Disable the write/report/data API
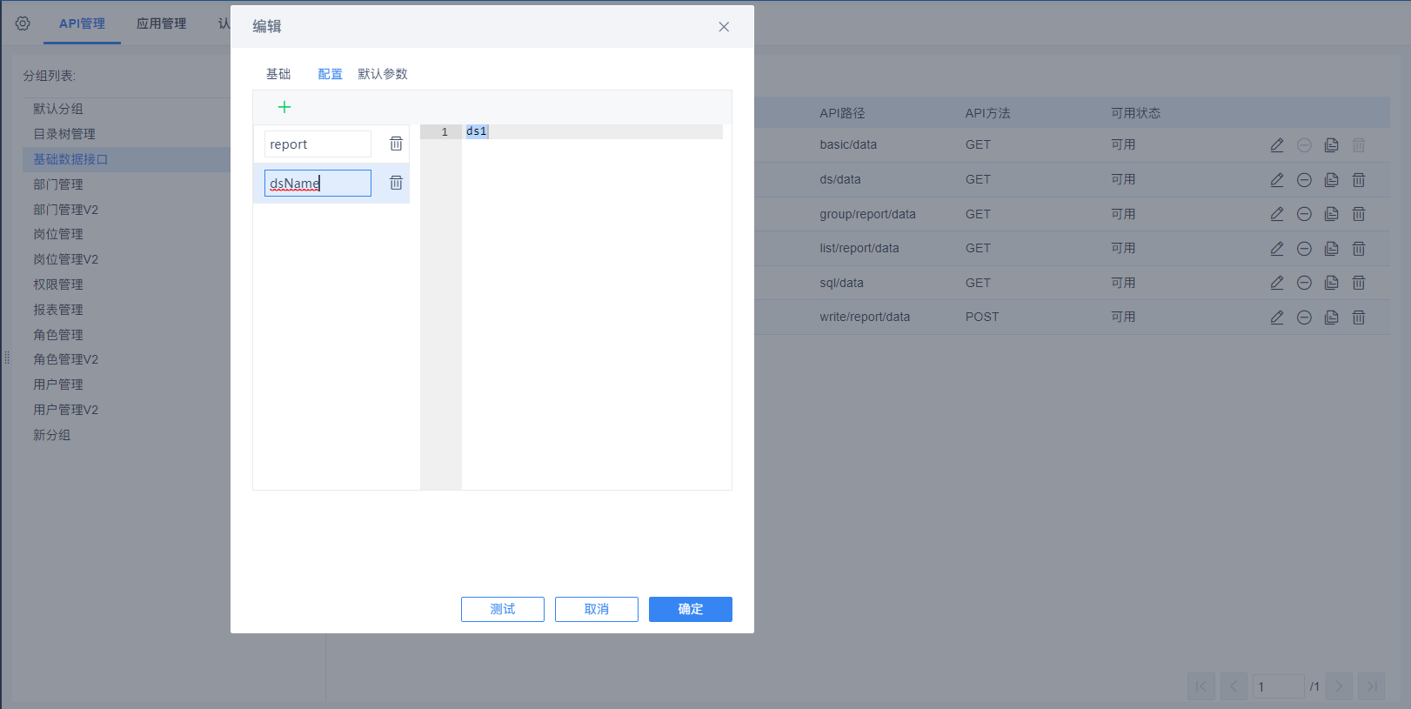Viewport: 1411px width, 709px height. coord(1304,318)
